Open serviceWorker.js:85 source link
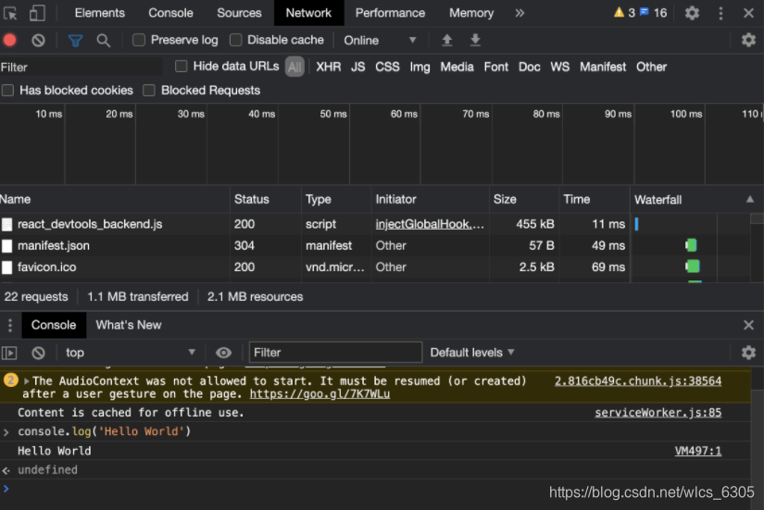This screenshot has height=510, width=764. point(658,413)
